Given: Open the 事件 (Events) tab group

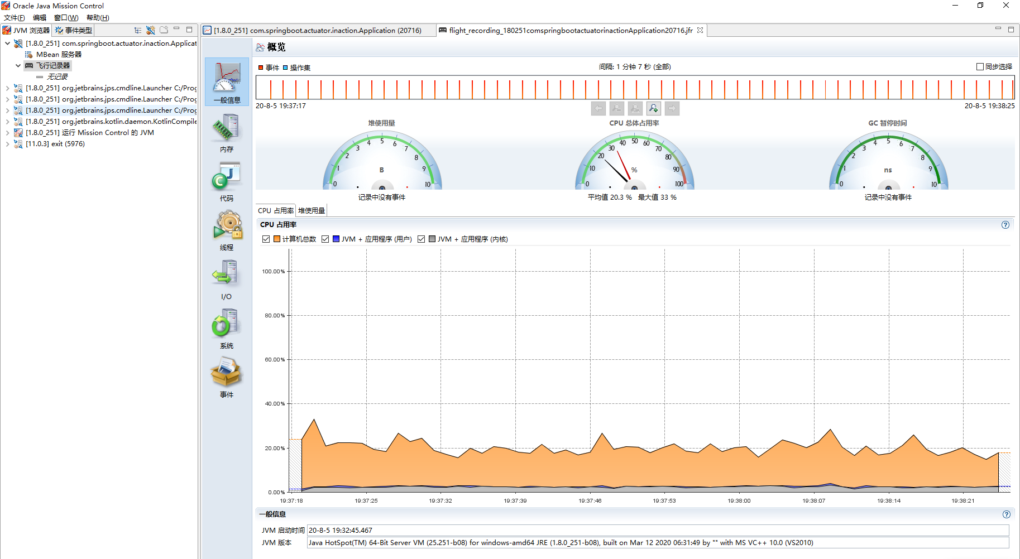Looking at the screenshot, I should [227, 378].
